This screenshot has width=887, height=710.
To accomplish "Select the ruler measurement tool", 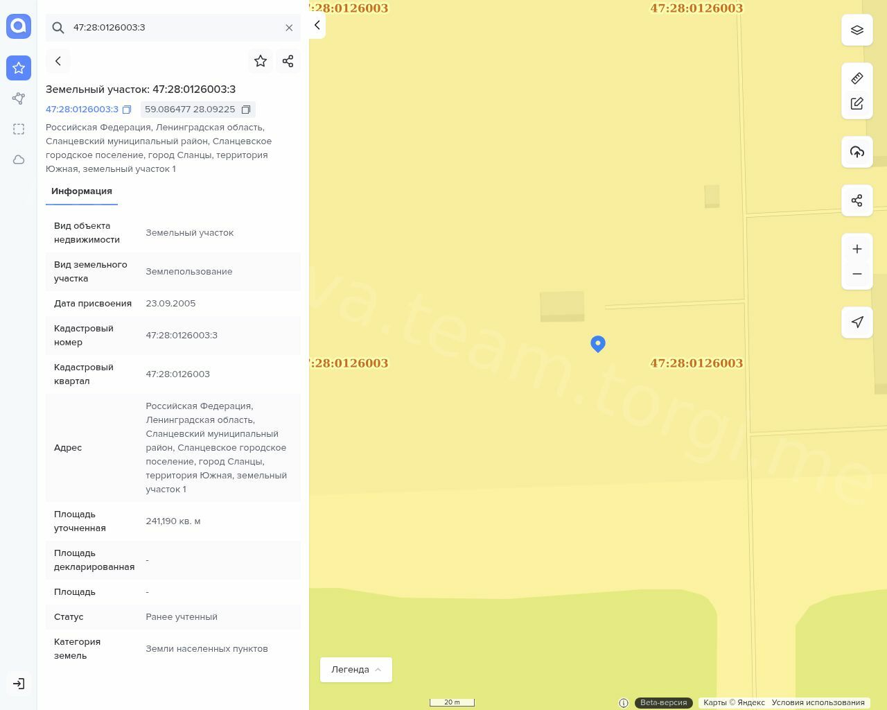I will 857,78.
